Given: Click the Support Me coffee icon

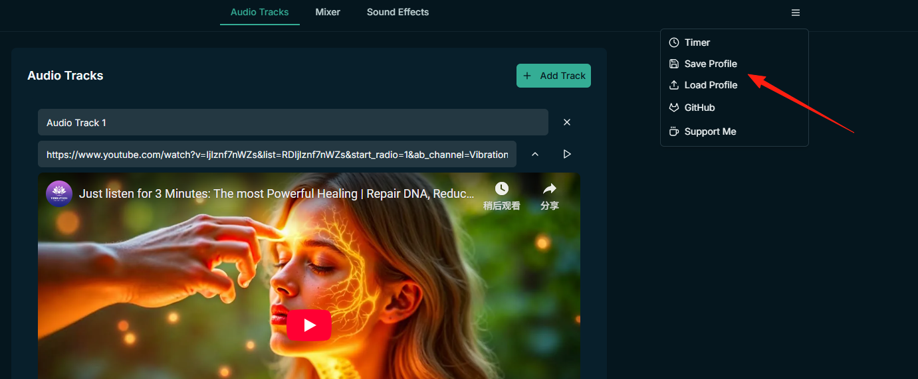Looking at the screenshot, I should coord(674,131).
